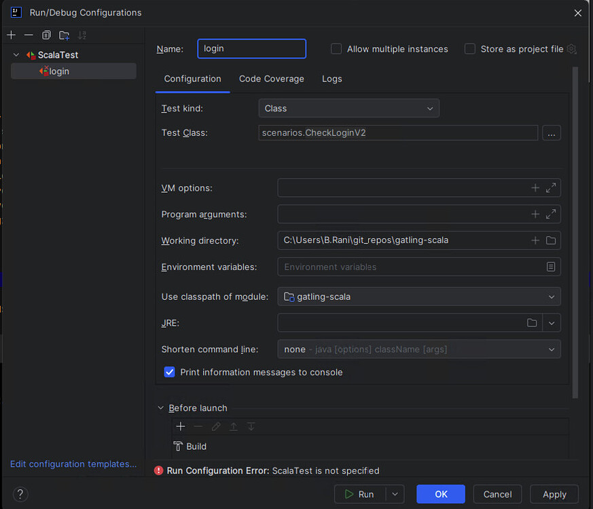Switch to the Code Coverage tab
The width and height of the screenshot is (593, 509).
tap(271, 79)
